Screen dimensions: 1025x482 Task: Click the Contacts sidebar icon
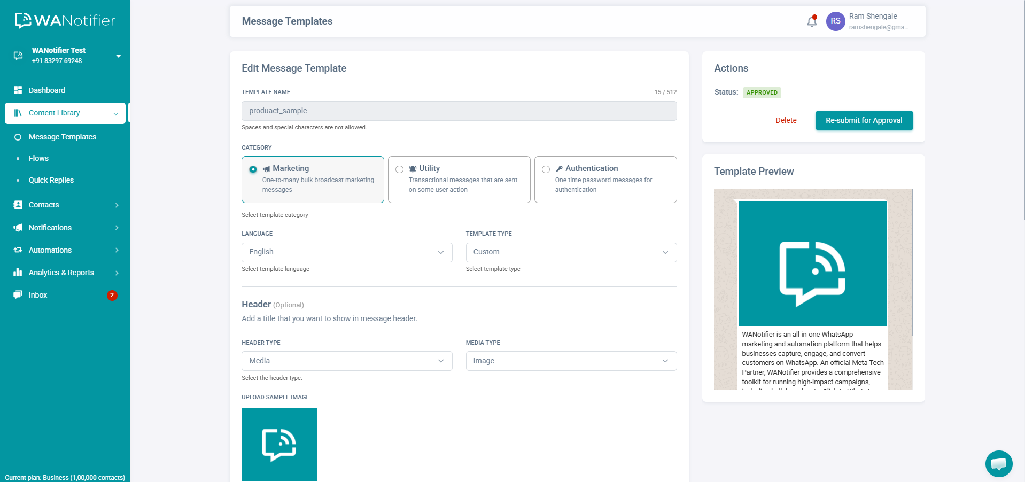(18, 205)
